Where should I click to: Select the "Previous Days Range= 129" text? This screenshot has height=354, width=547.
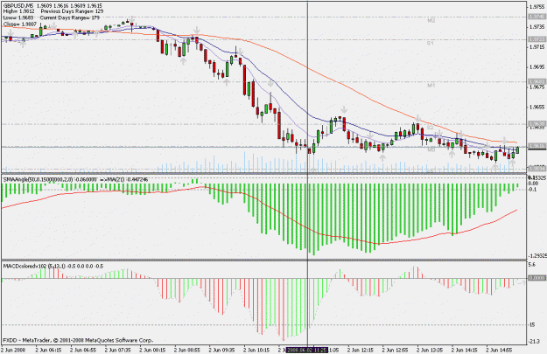73,11
